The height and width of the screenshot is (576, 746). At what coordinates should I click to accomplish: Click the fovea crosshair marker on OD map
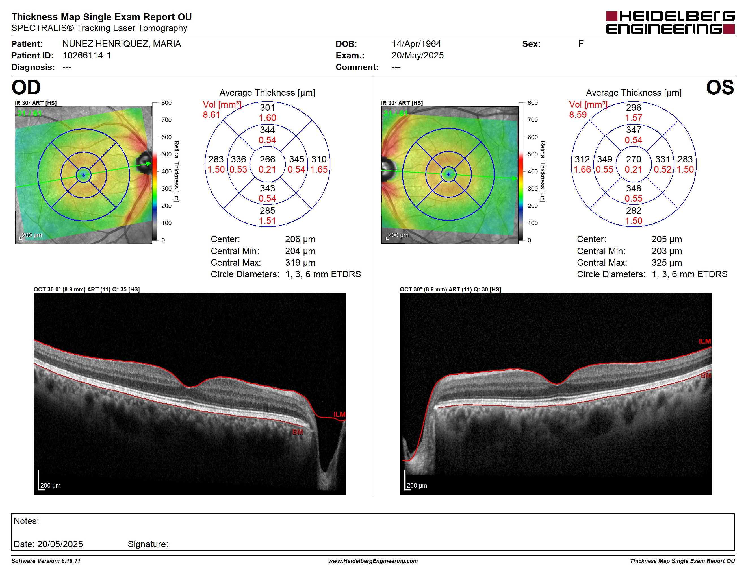(84, 175)
